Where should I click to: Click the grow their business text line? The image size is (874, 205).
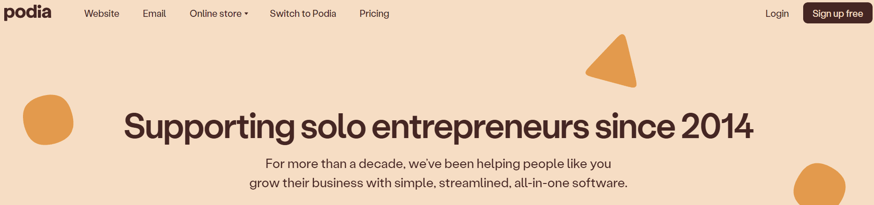[x=438, y=183]
